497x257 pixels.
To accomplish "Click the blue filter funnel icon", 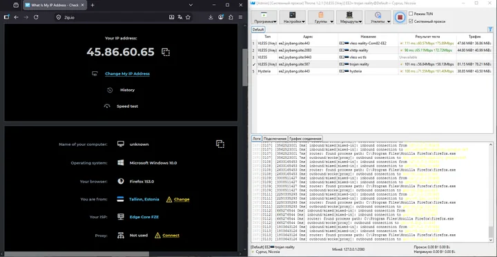I will (x=491, y=30).
